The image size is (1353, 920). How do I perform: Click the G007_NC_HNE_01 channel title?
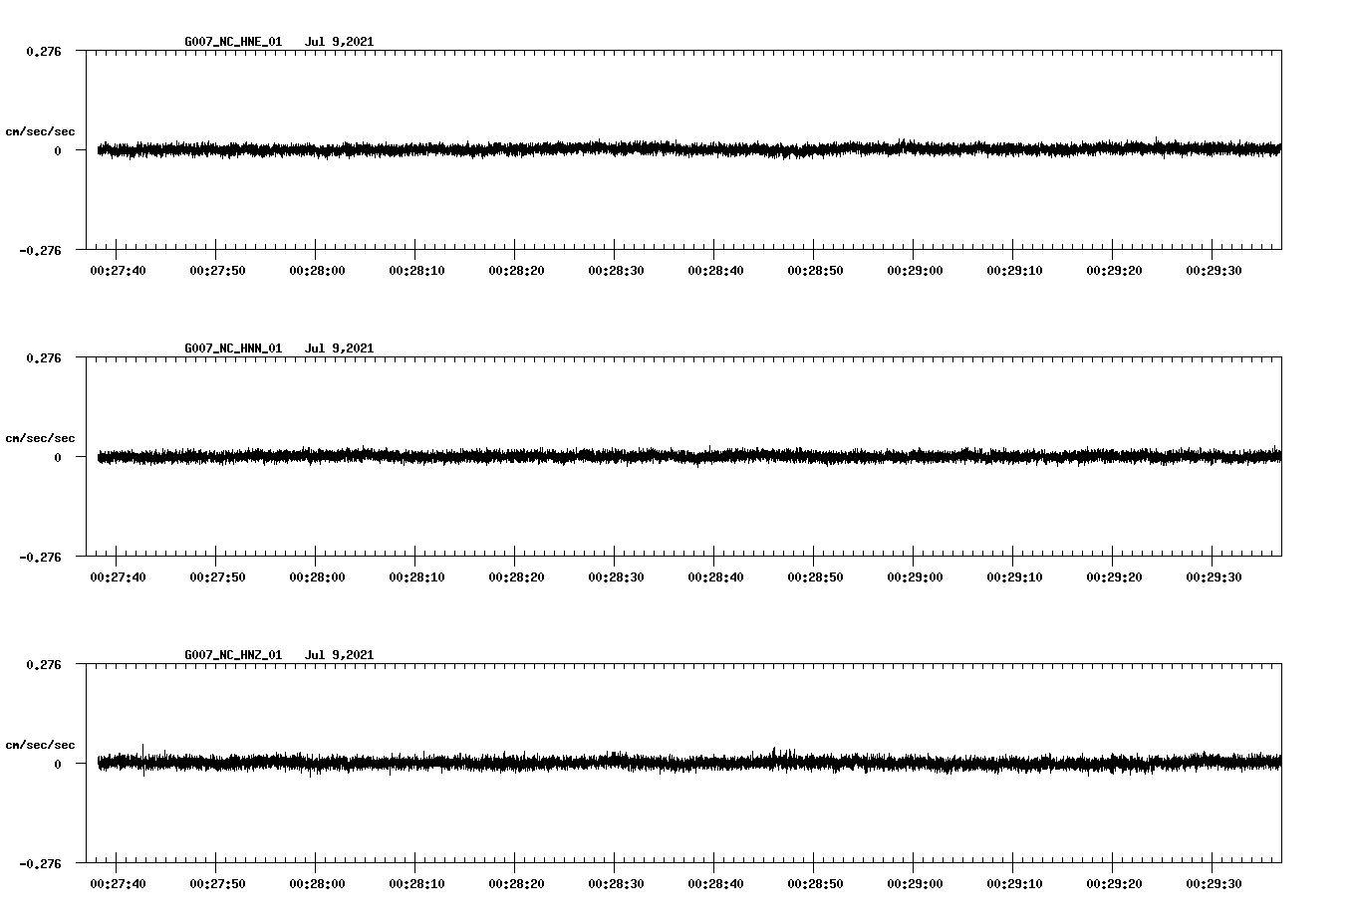point(231,42)
